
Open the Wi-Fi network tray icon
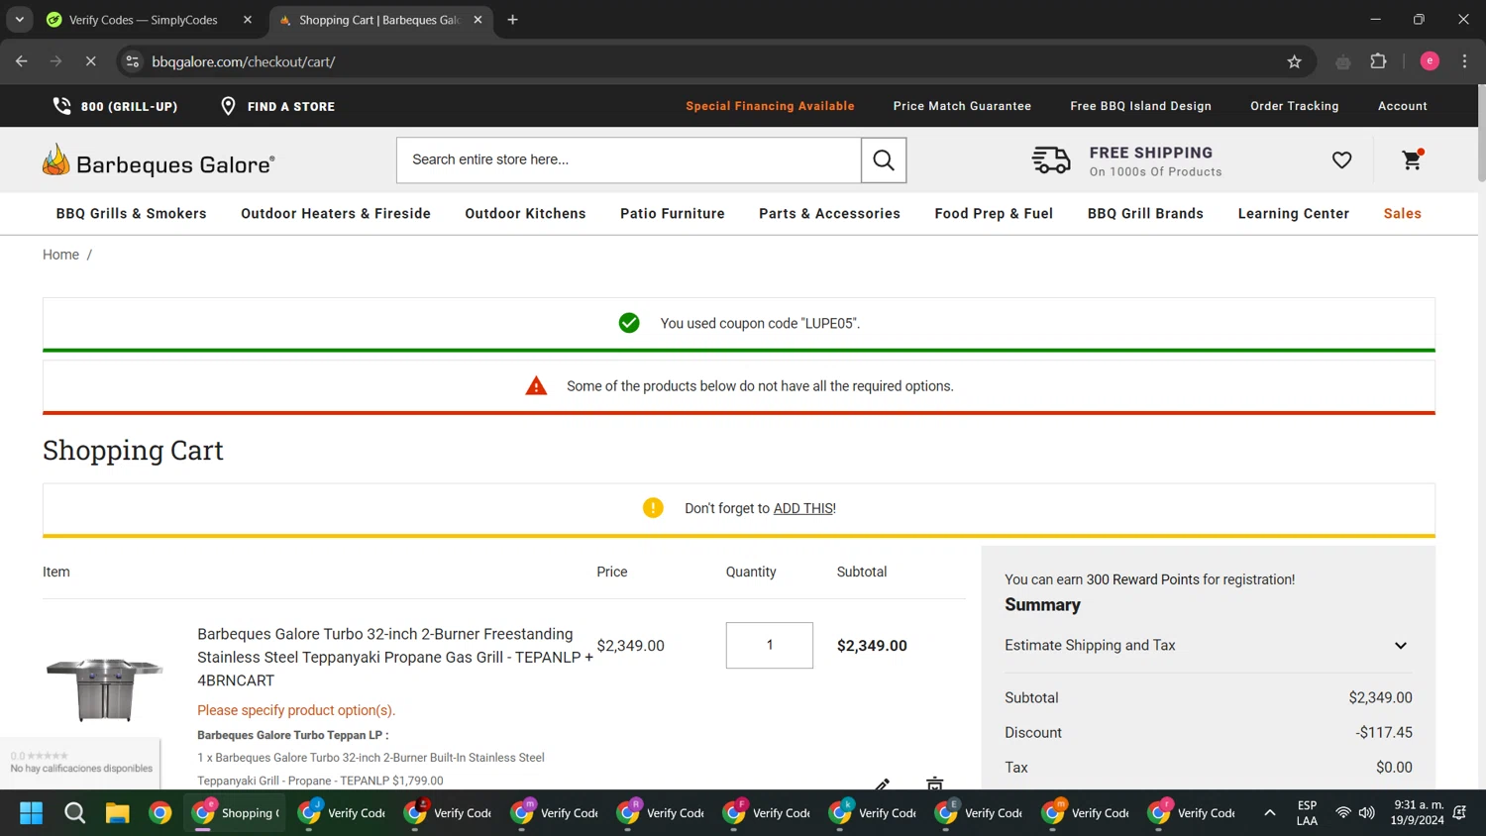tap(1342, 813)
